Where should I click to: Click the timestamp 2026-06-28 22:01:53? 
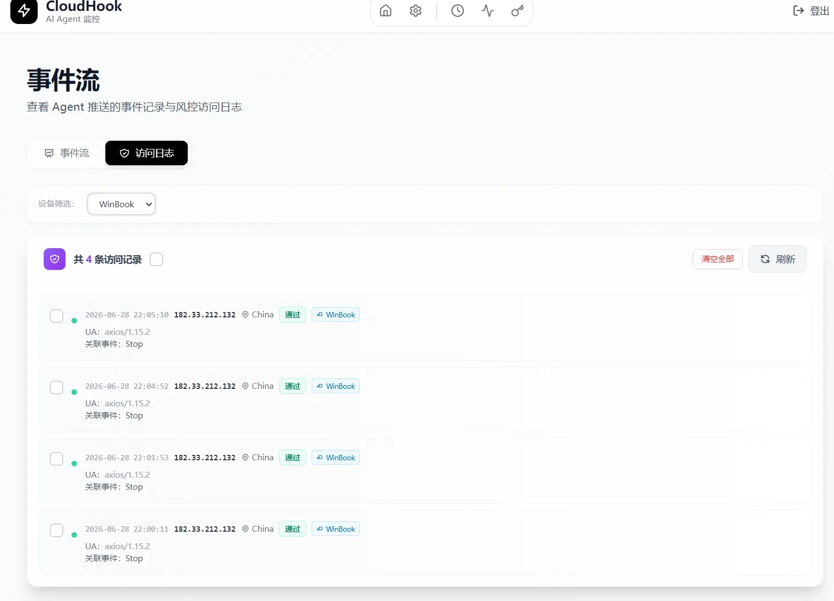[127, 458]
